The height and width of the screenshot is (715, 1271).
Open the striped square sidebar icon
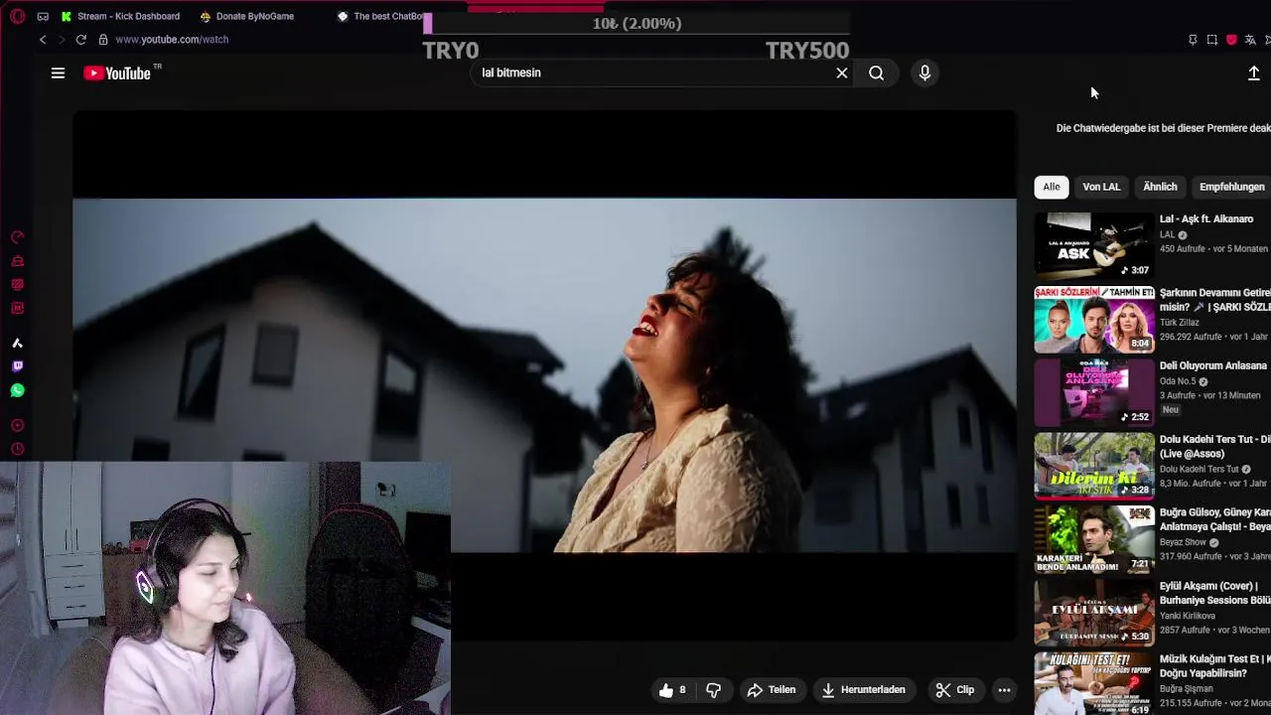coord(17,284)
